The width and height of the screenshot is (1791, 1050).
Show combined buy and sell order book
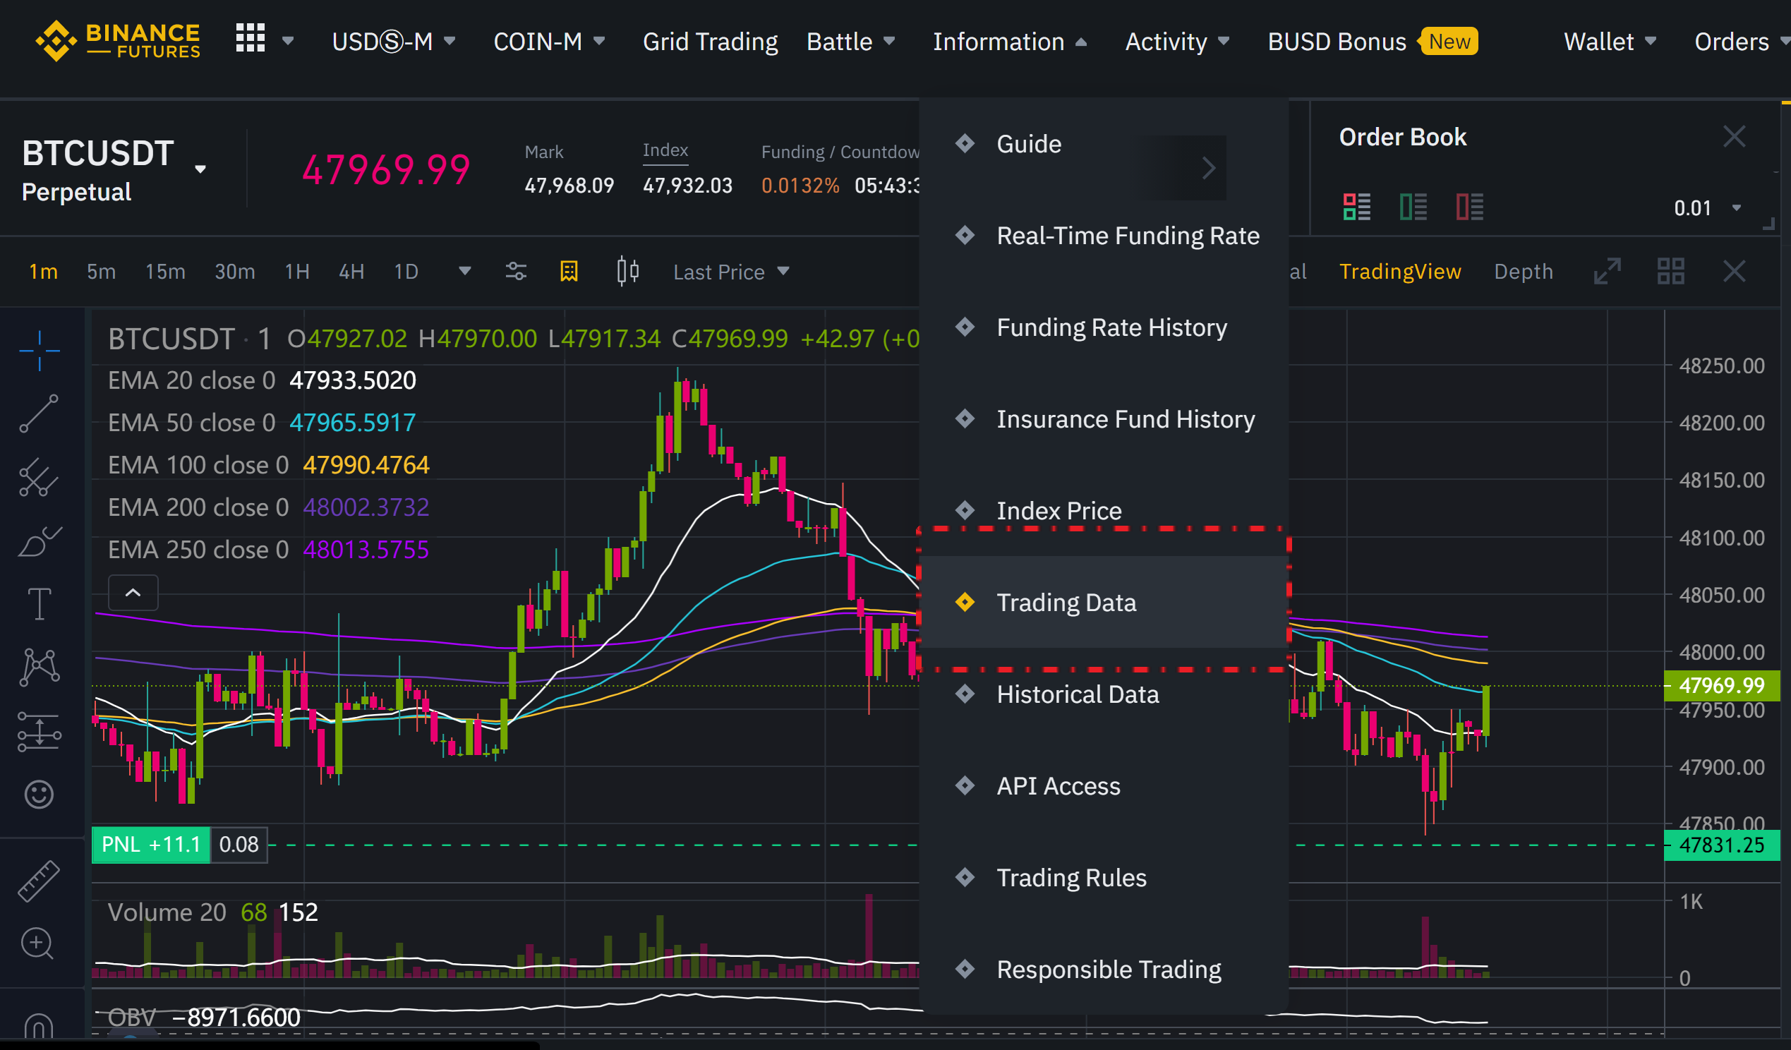pos(1356,207)
